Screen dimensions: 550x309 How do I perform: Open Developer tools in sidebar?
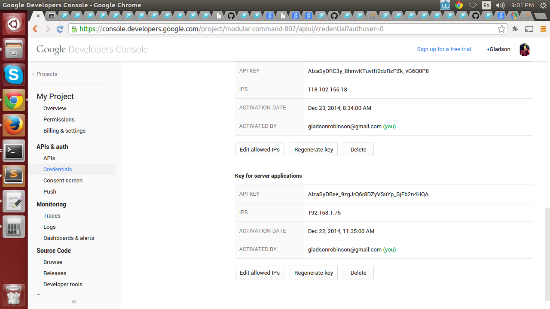point(63,284)
